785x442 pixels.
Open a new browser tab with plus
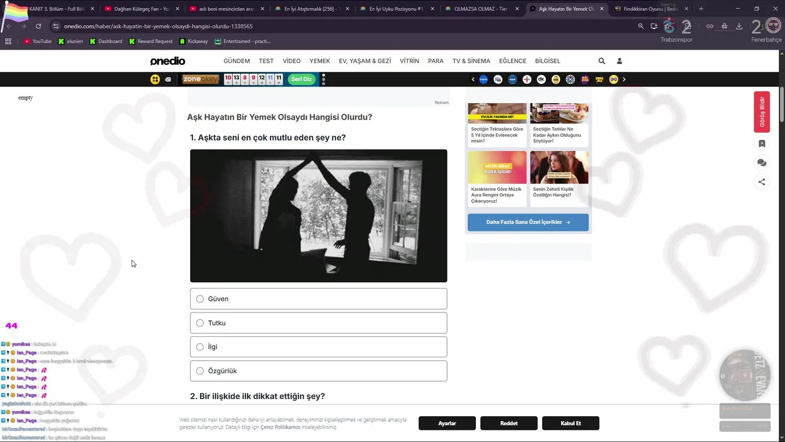pos(701,9)
